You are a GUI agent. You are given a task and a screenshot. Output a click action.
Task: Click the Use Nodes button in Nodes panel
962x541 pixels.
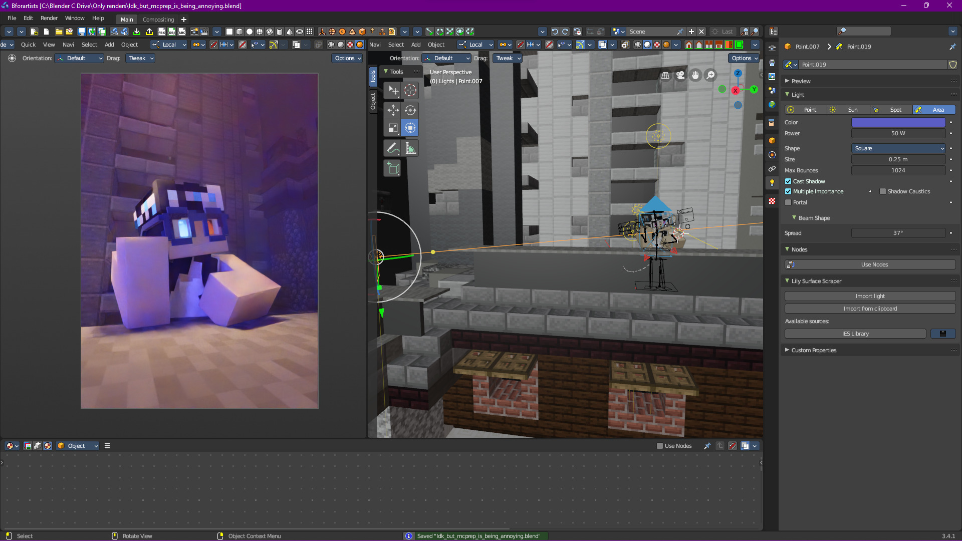point(870,264)
